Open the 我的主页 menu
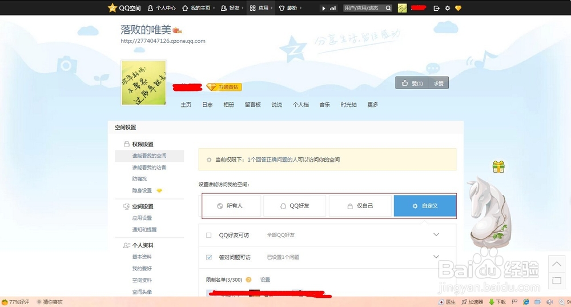Image resolution: width=571 pixels, height=307 pixels. click(199, 8)
